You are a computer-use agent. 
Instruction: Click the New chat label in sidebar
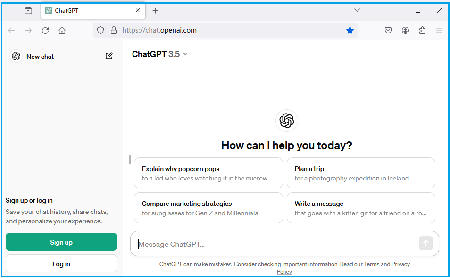40,57
